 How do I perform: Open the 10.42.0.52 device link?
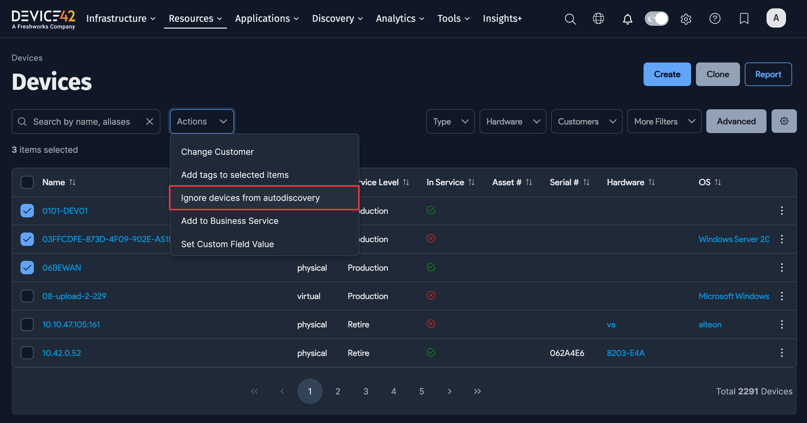tap(62, 353)
